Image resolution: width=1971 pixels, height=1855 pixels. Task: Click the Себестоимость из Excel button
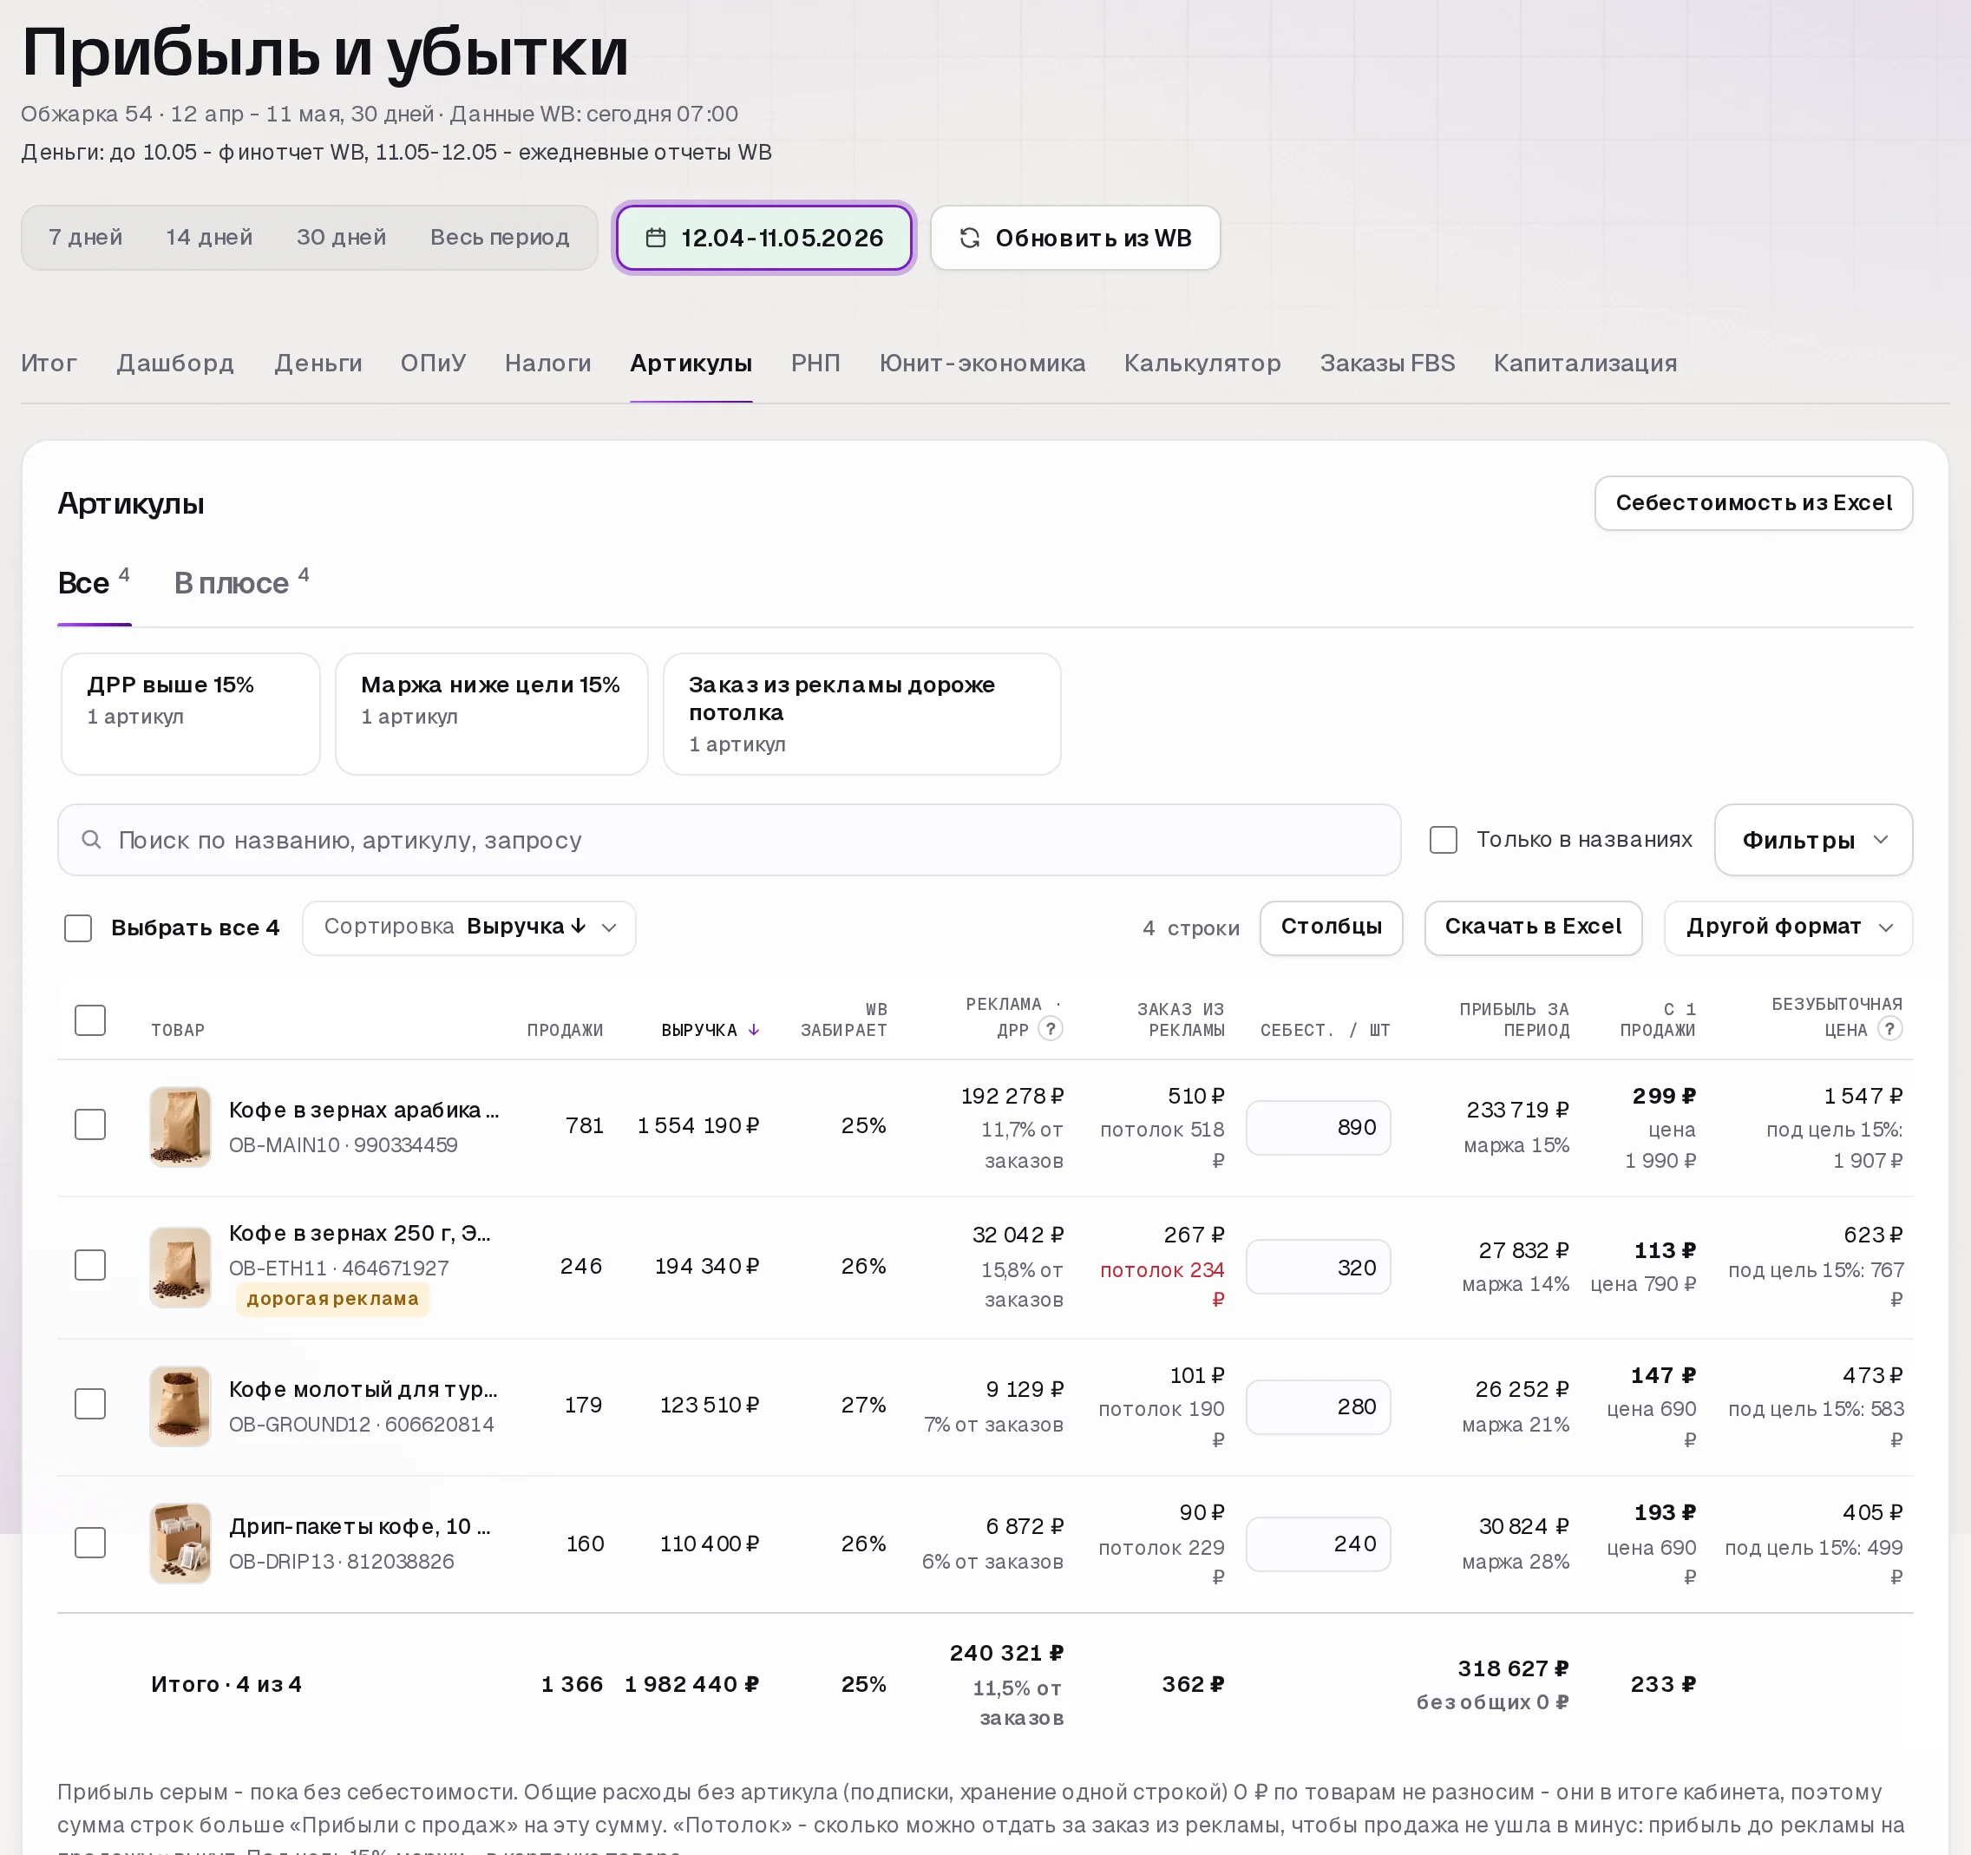pyautogui.click(x=1753, y=502)
